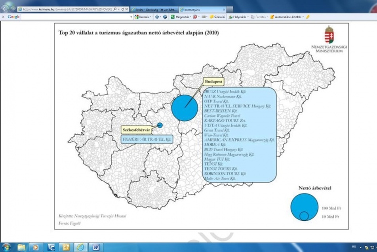Click the kormany.hu URL in the address bar
The width and height of the screenshot is (377, 252).
pyautogui.click(x=67, y=9)
